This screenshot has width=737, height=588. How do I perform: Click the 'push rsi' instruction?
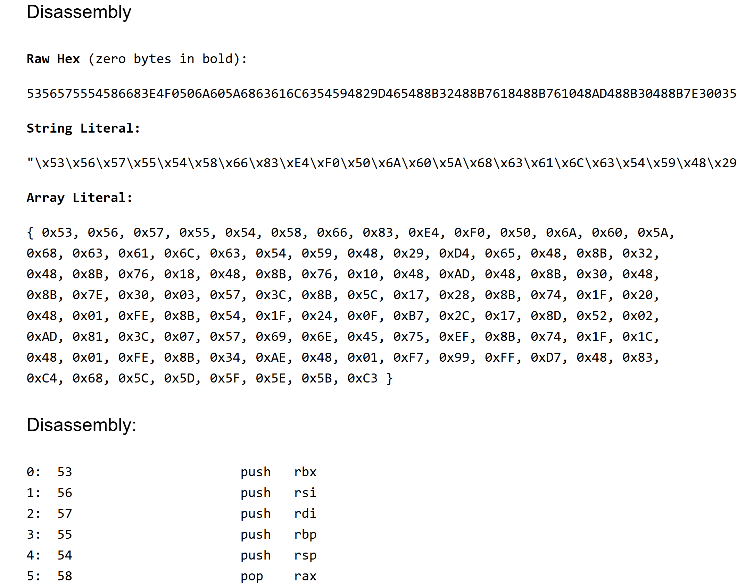click(x=278, y=493)
